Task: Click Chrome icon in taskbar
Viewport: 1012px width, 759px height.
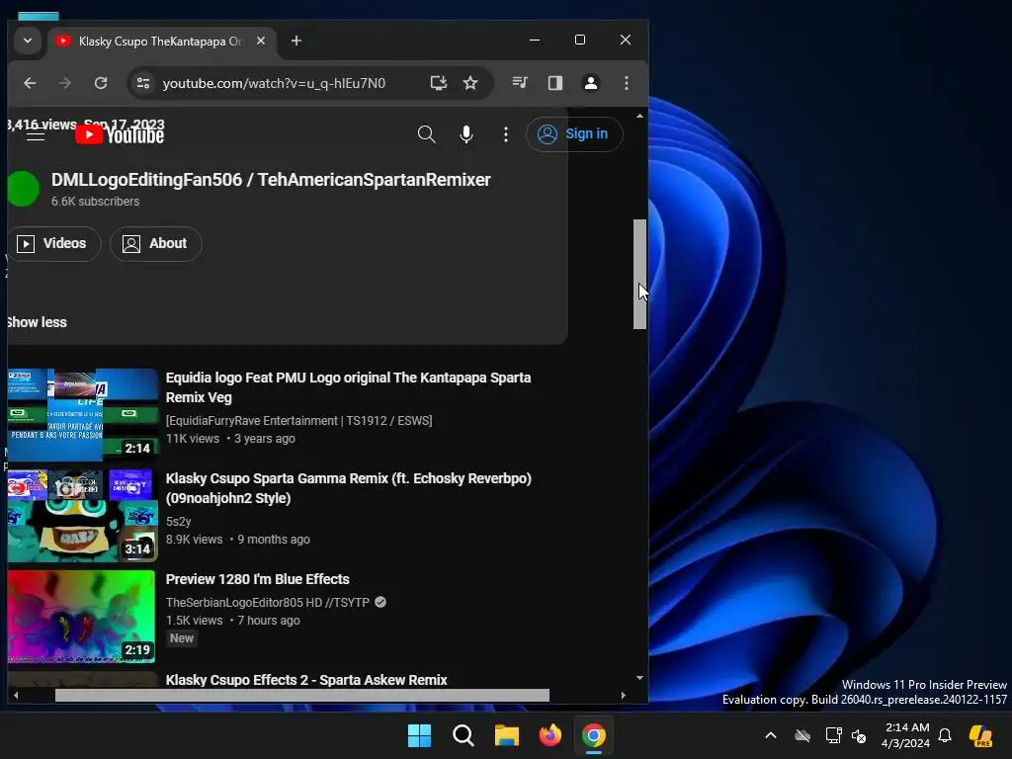Action: (x=594, y=735)
